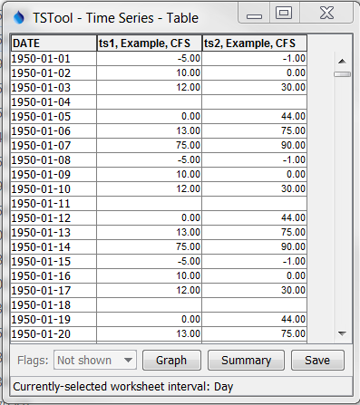Click the vertical scrollbar thumb
The height and width of the screenshot is (405, 360).
(342, 74)
